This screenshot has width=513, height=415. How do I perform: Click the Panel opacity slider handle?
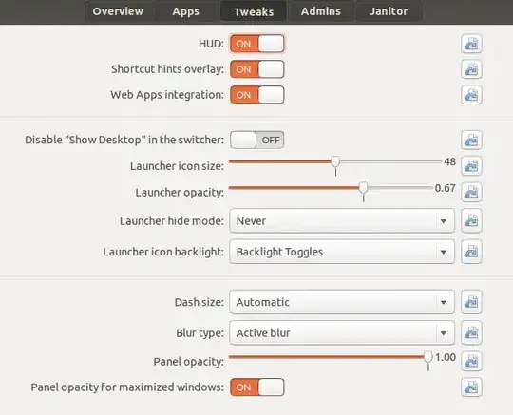click(x=427, y=357)
